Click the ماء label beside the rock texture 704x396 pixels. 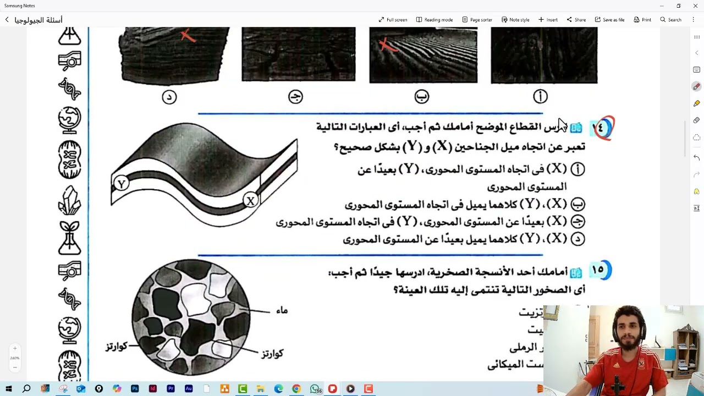[x=282, y=311]
